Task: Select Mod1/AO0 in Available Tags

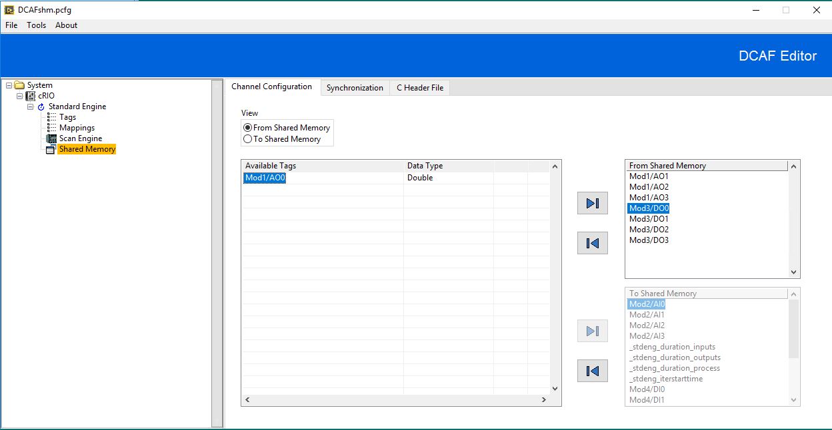Action: pyautogui.click(x=264, y=178)
